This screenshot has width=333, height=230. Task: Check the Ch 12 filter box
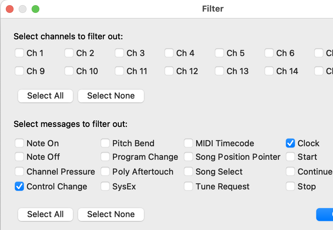169,71
